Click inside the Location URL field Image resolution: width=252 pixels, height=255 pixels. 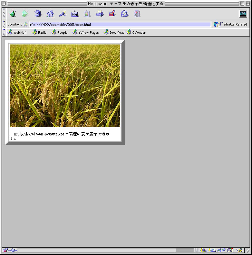(120, 24)
